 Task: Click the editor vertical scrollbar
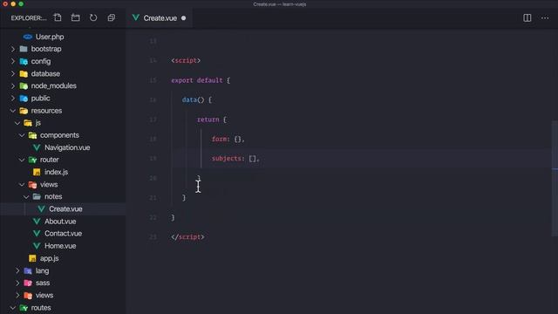[x=555, y=178]
